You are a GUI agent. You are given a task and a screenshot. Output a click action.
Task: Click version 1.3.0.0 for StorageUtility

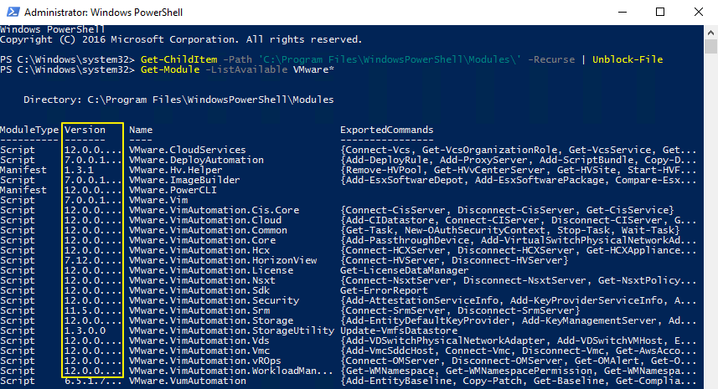[85, 330]
